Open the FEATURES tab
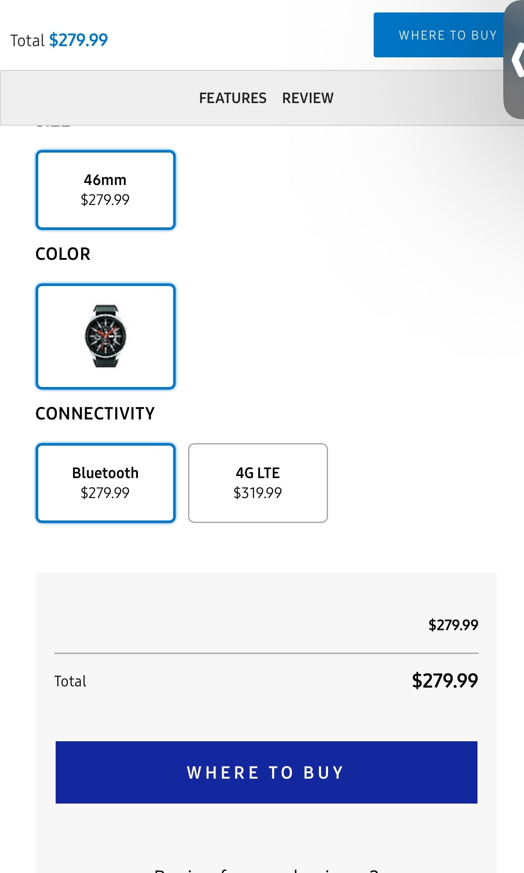This screenshot has width=524, height=873. pos(233,98)
